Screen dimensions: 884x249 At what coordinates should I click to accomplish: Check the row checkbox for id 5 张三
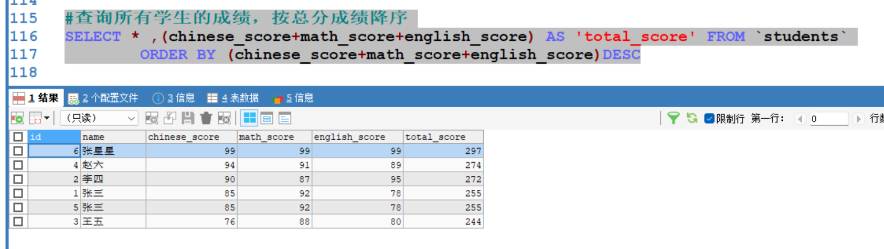18,207
